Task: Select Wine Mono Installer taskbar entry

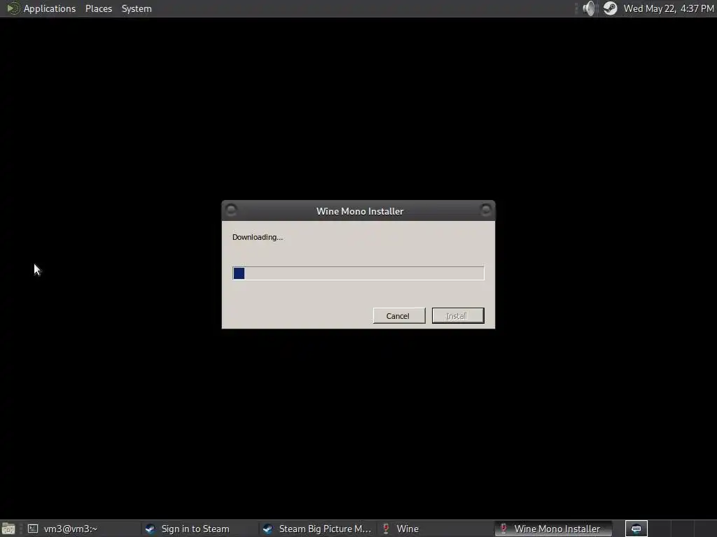Action: click(x=553, y=529)
